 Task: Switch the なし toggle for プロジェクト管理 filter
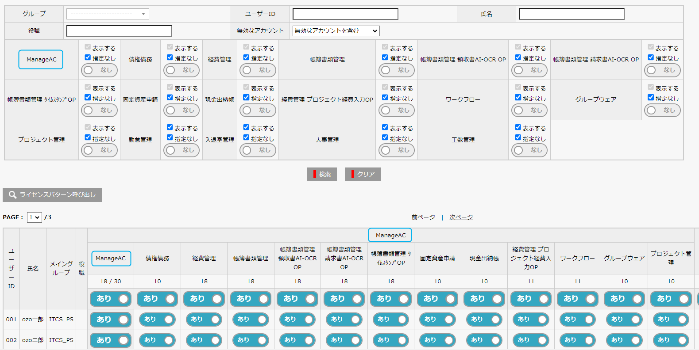(x=99, y=150)
